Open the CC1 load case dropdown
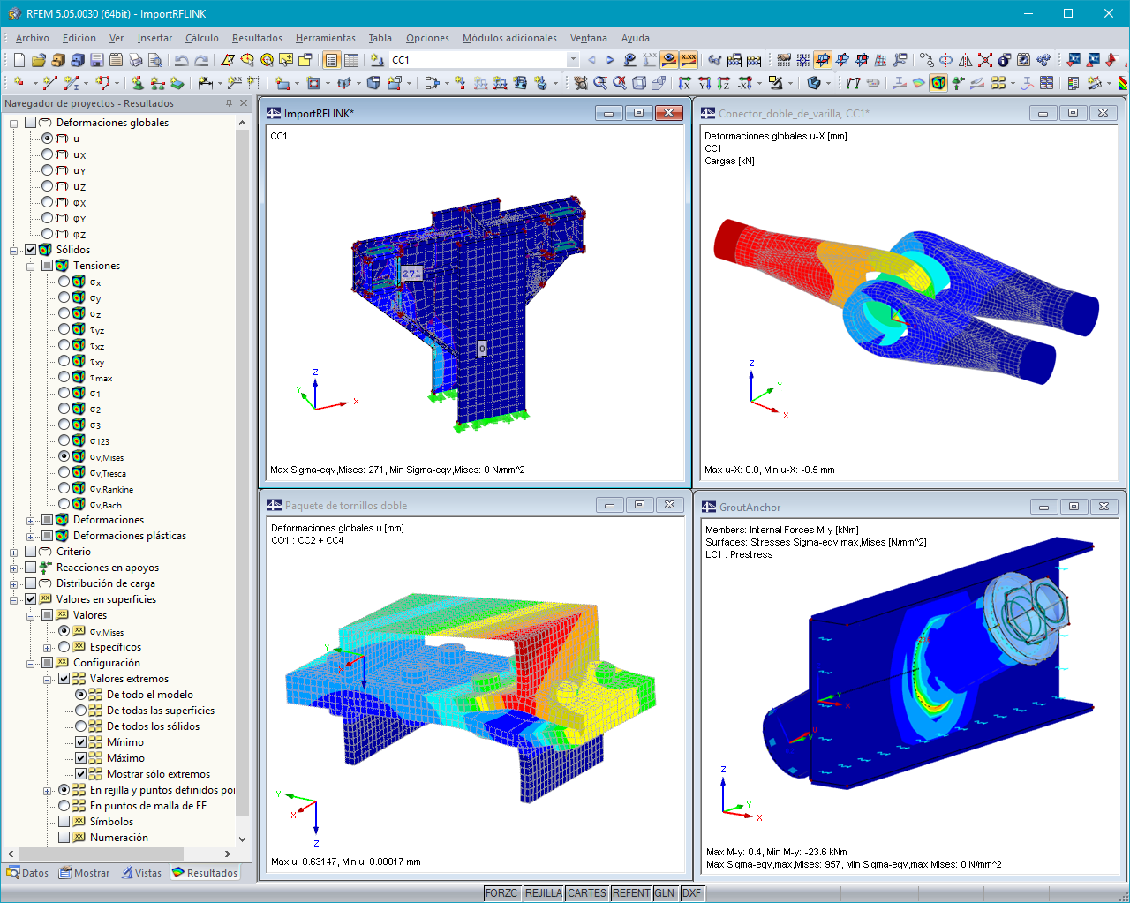 click(572, 60)
